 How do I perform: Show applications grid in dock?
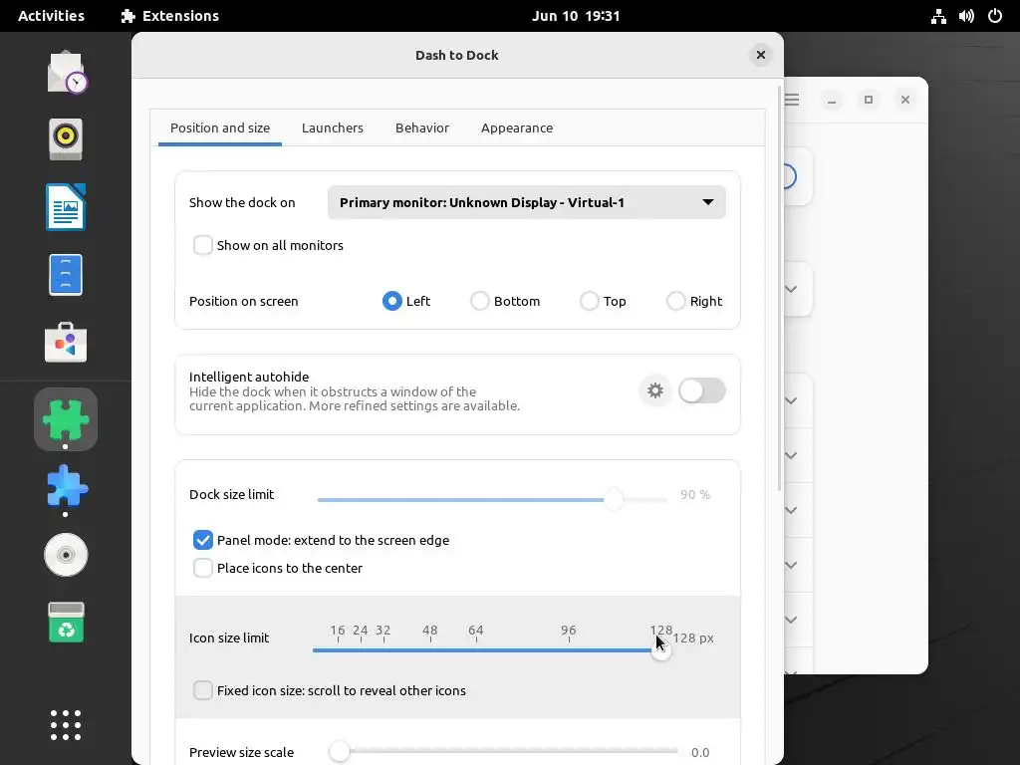66,725
